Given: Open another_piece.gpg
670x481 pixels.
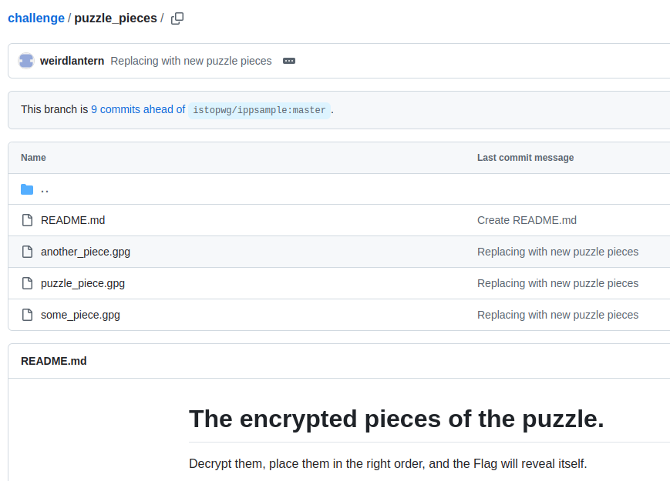Looking at the screenshot, I should pos(85,251).
